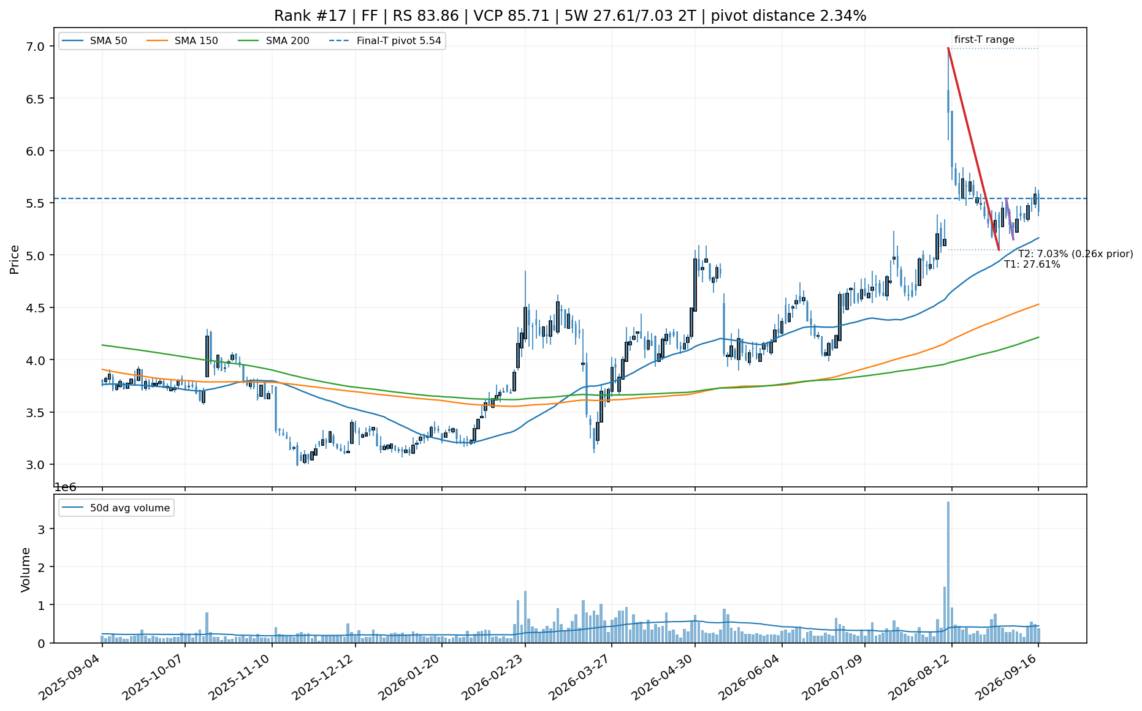Click the 5.0 price axis tick label
Image resolution: width=1142 pixels, height=711 pixels.
(x=36, y=255)
